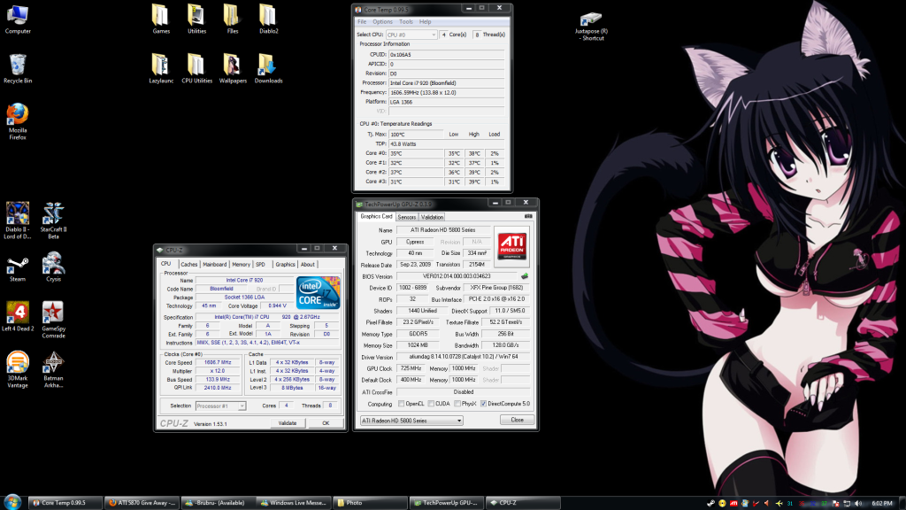Click the Windows Start orb

[x=12, y=503]
